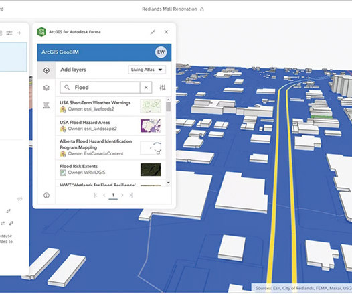Go to next results page

[122, 195]
